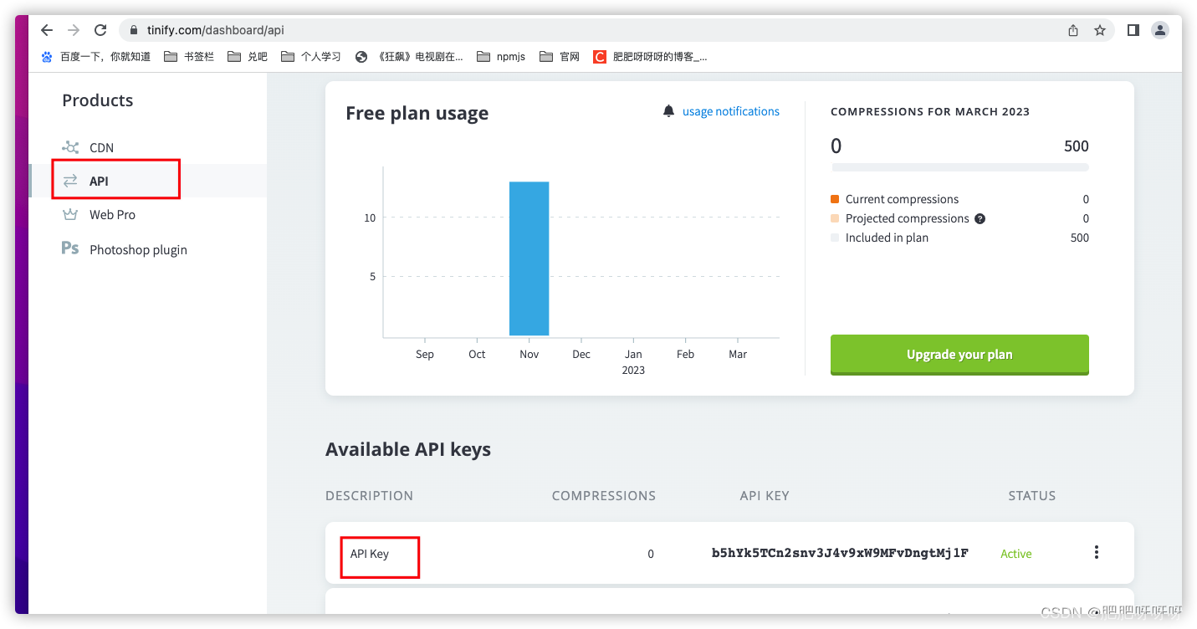The height and width of the screenshot is (629, 1197).
Task: Open the 书签栏 bookmark folder
Action: pyautogui.click(x=189, y=57)
